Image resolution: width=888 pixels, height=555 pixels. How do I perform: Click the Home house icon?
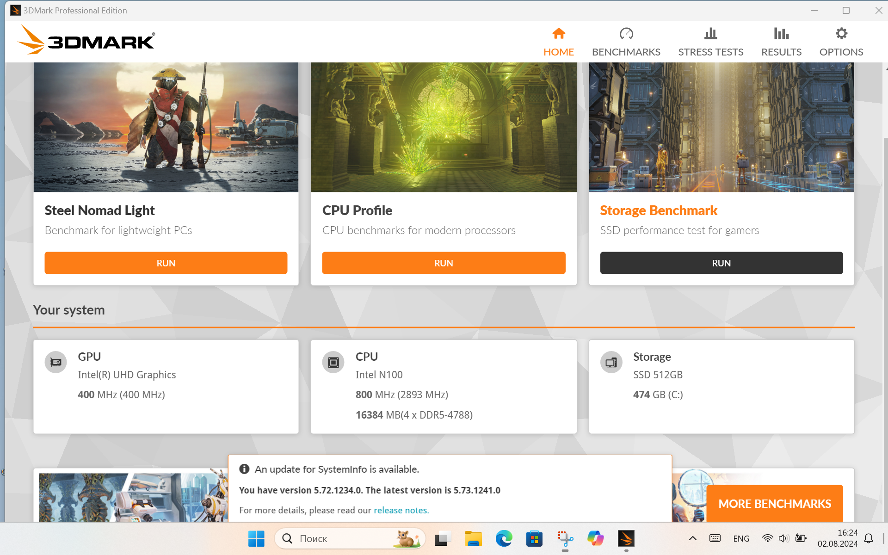tap(558, 34)
